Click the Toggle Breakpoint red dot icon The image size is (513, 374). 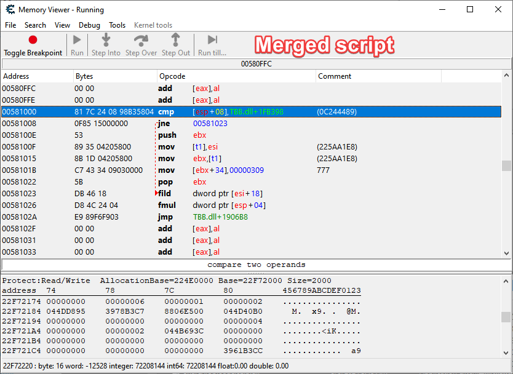[x=33, y=39]
